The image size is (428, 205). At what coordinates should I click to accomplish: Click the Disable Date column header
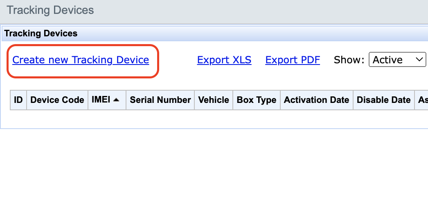point(383,100)
